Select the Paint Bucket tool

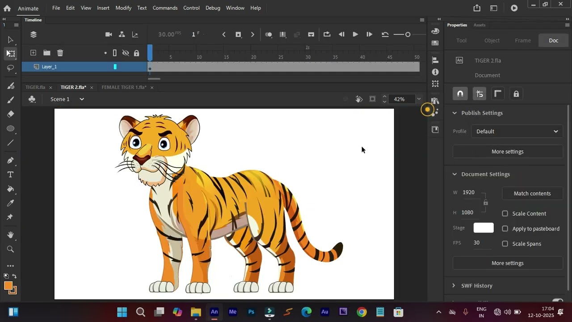(x=11, y=189)
